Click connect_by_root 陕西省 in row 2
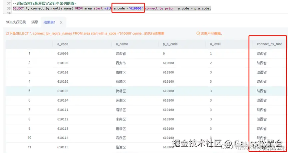Image resolution: width=288 pixels, height=153 pixels. tap(262, 63)
